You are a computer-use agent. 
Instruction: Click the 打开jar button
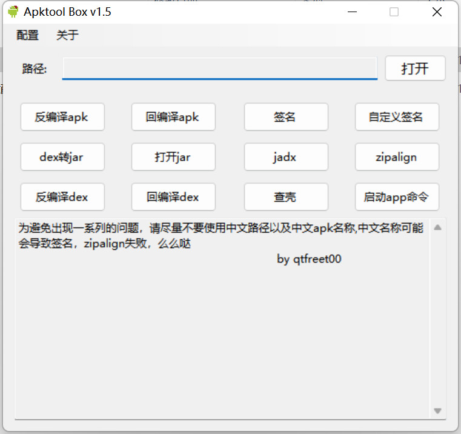[173, 157]
